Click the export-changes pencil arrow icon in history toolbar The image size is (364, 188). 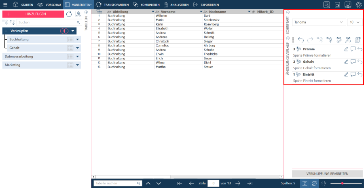(x=348, y=40)
